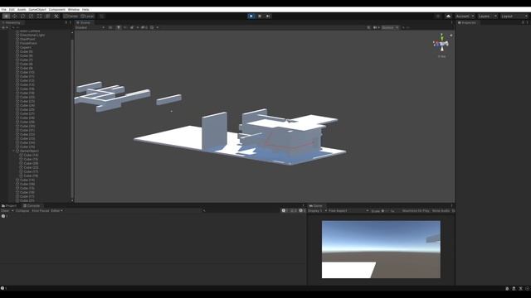Click the Scene view orientation gizmo
531x298 pixels.
coord(441,43)
